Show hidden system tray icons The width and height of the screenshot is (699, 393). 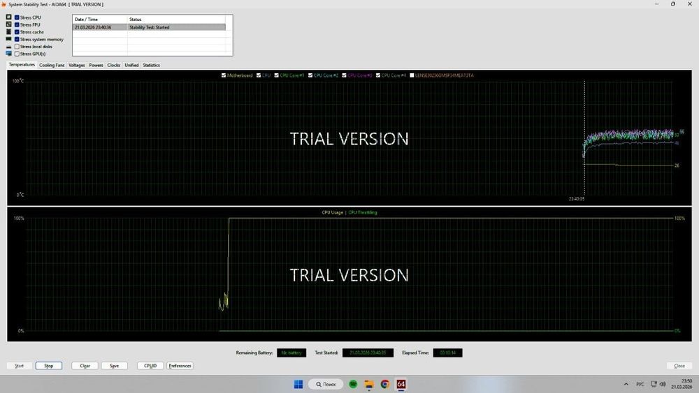tap(626, 384)
